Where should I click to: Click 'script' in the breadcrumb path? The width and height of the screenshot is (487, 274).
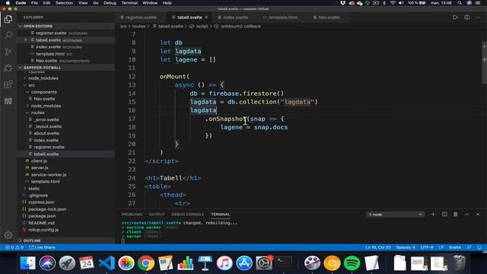(202, 27)
